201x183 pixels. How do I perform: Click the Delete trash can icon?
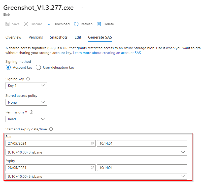(x=99, y=24)
